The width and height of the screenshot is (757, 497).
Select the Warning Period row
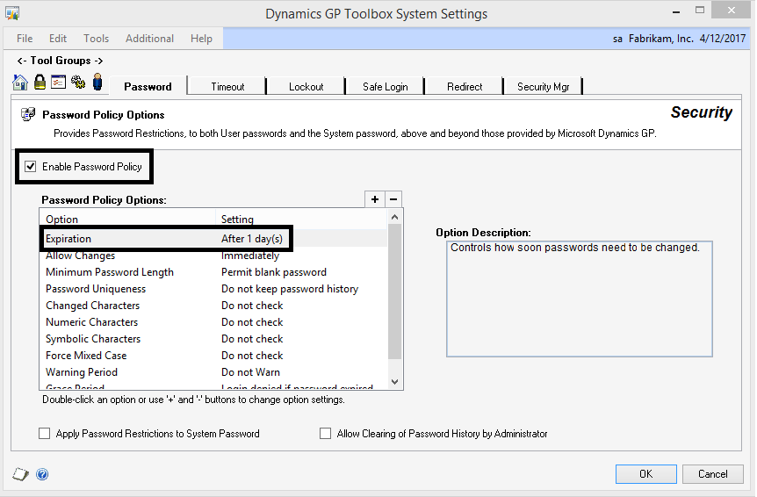tap(213, 372)
